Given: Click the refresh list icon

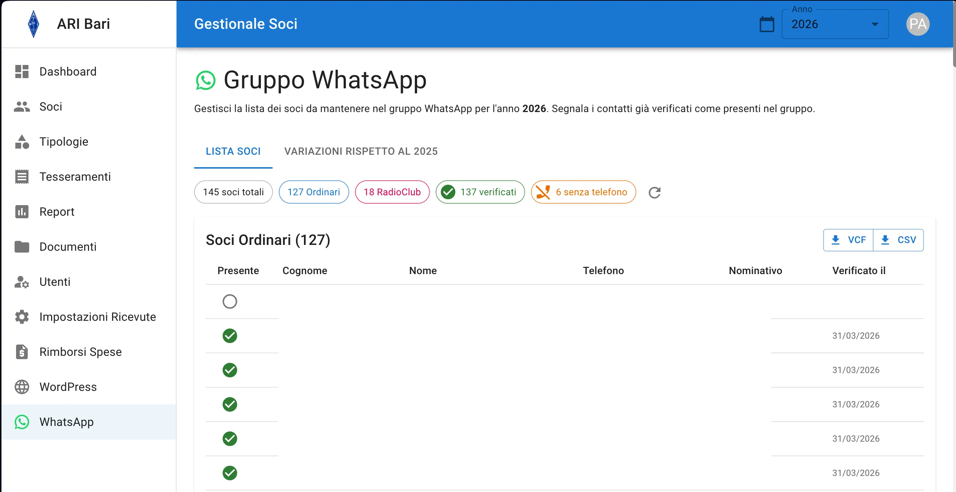Looking at the screenshot, I should (x=655, y=192).
